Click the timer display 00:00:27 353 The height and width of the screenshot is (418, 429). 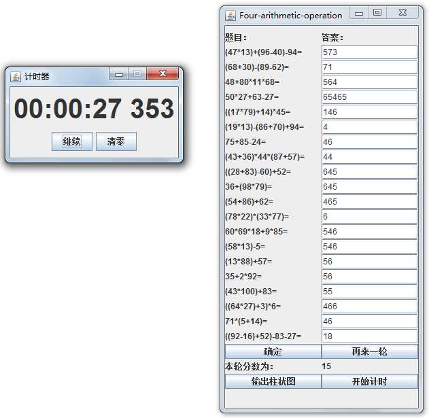pos(94,109)
